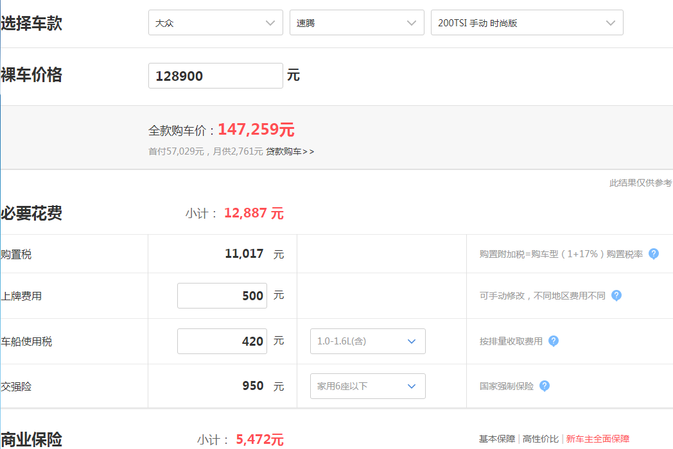This screenshot has width=673, height=449.
Task: Click the 按排量收取费用 note
Action: point(511,341)
